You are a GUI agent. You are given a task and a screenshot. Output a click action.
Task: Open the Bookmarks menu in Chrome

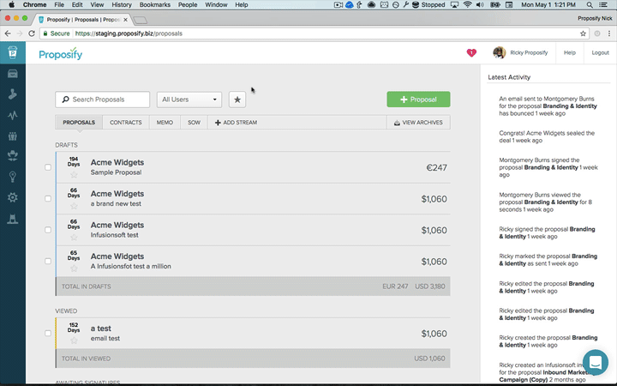[x=155, y=5]
